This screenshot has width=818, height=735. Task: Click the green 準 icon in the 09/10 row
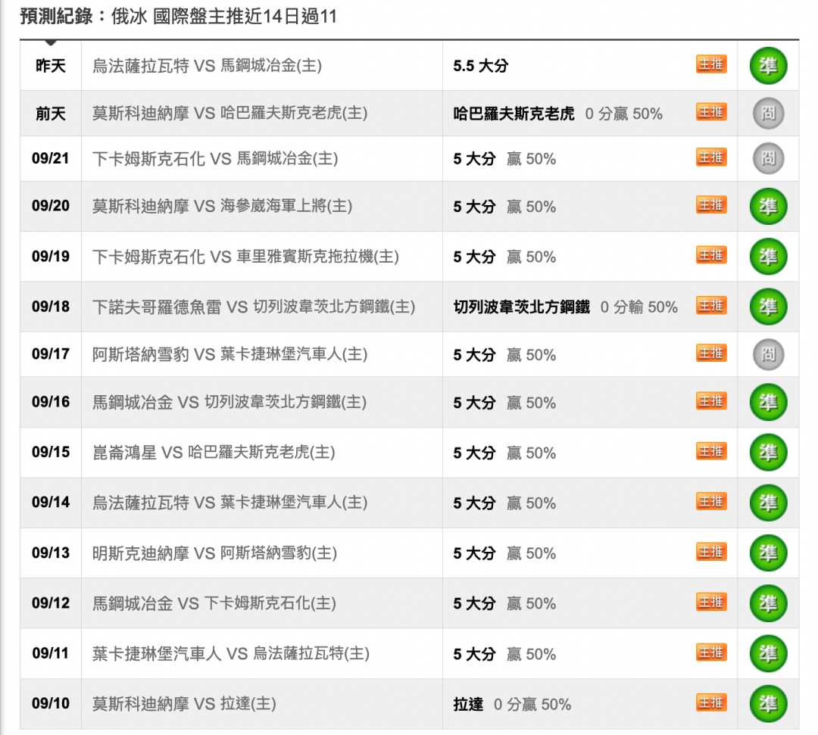[768, 704]
